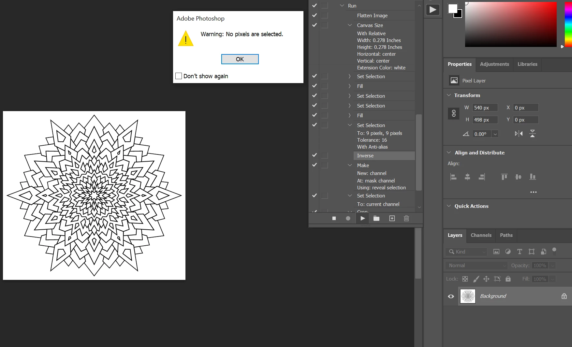
Task: Delete the selected step using trash icon
Action: point(406,218)
